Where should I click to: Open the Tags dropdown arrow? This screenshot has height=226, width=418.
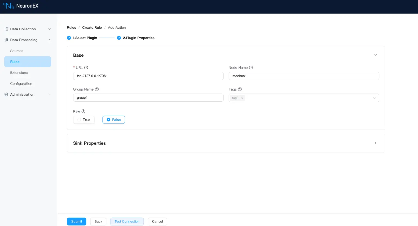pyautogui.click(x=374, y=98)
